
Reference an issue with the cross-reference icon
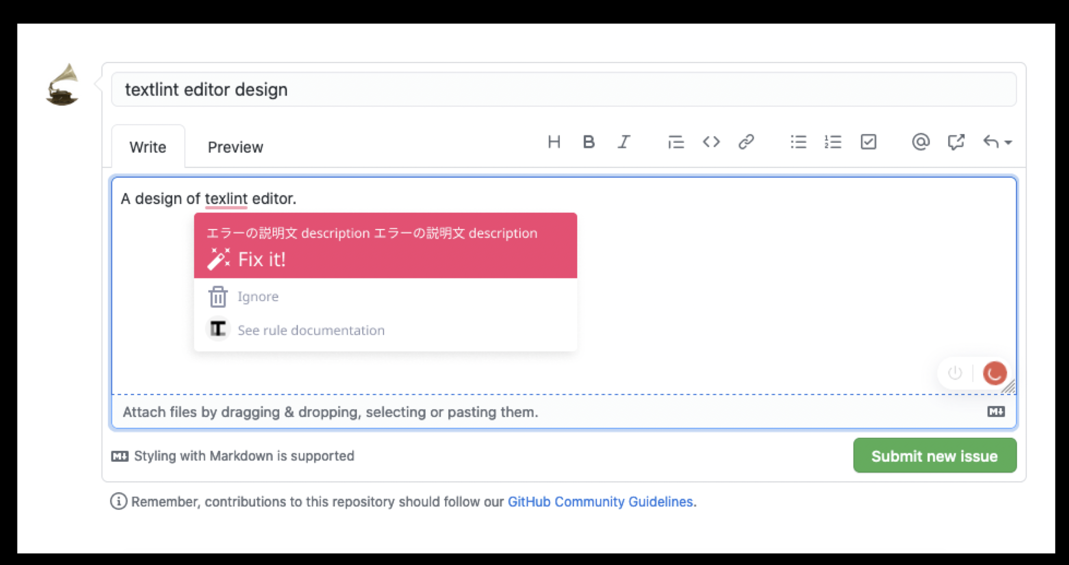(x=956, y=142)
